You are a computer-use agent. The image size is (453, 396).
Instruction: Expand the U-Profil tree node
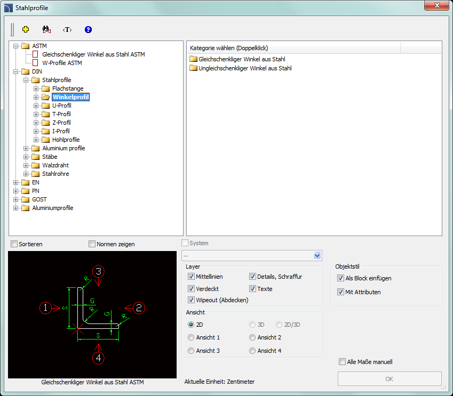click(36, 106)
